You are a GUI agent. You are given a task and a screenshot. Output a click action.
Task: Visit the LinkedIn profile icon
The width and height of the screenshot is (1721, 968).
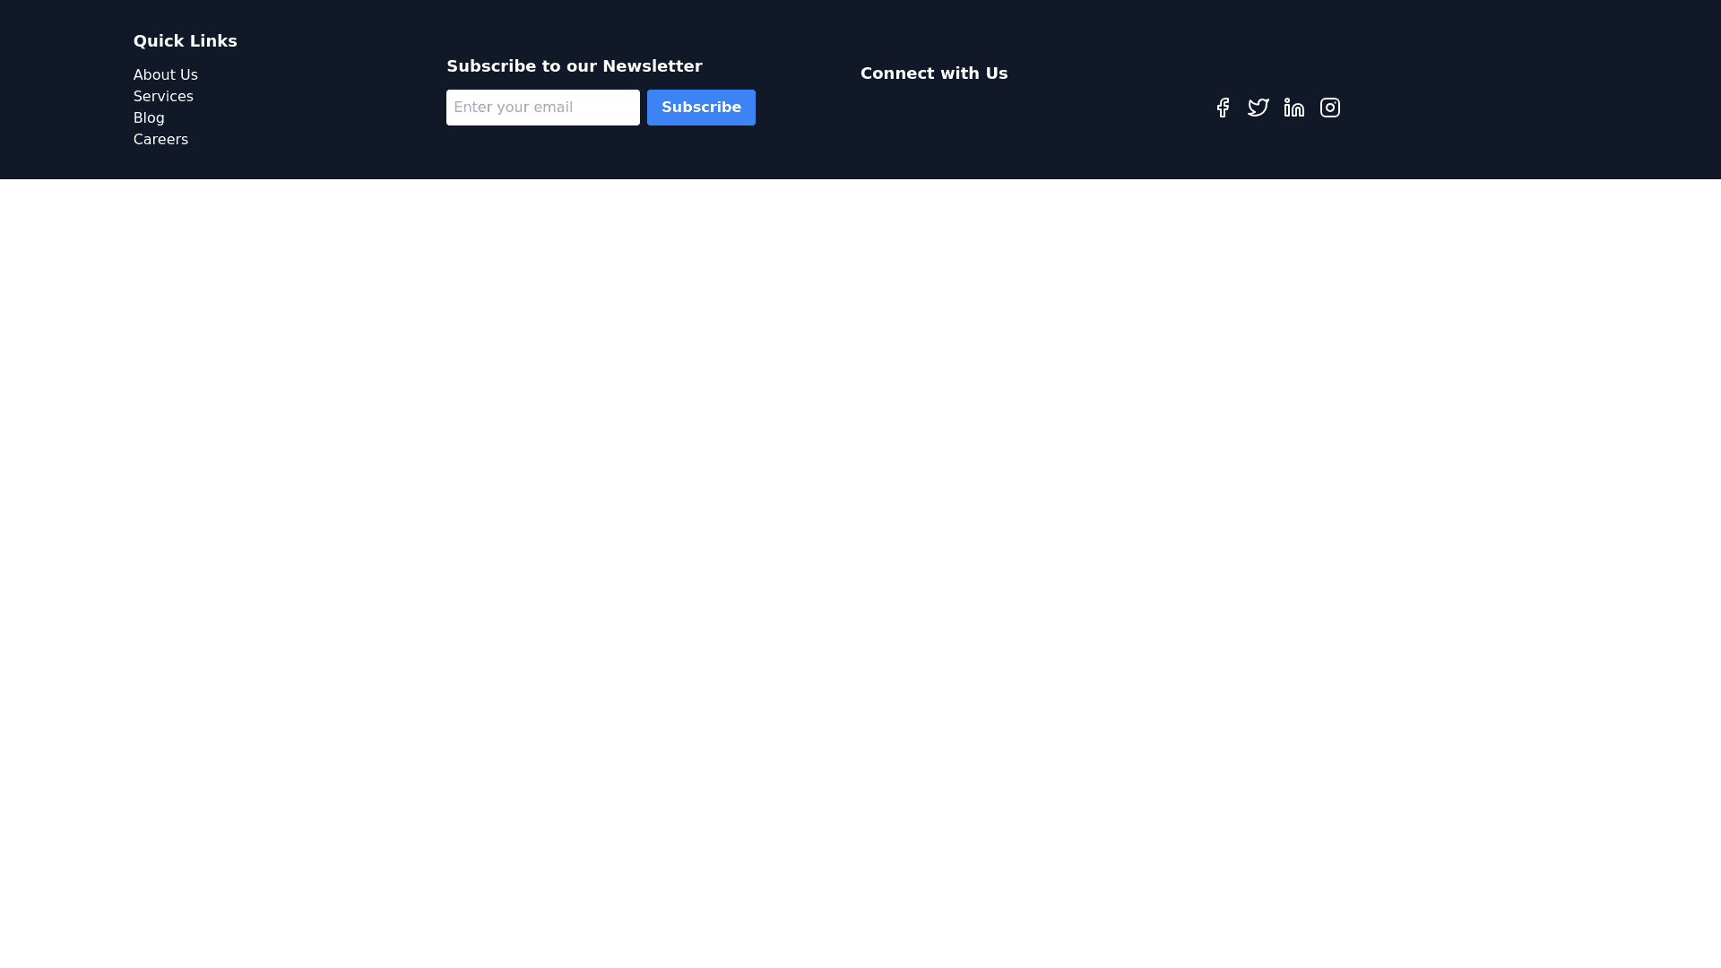[1294, 108]
